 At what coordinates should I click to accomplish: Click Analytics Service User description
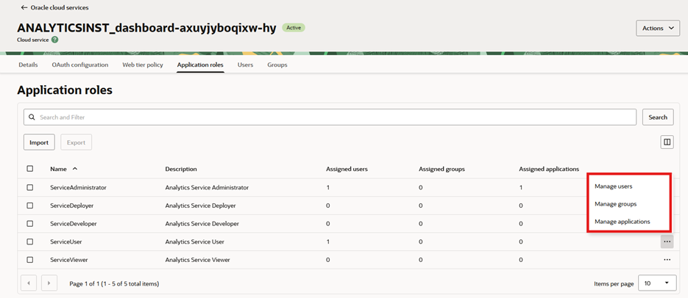pyautogui.click(x=194, y=241)
